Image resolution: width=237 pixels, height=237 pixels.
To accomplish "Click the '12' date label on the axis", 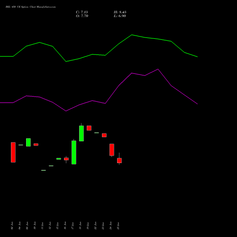I will (x=50, y=226).
